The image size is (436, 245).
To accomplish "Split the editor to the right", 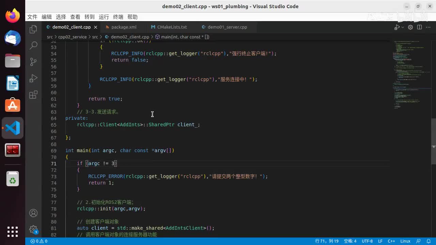I will [419, 27].
